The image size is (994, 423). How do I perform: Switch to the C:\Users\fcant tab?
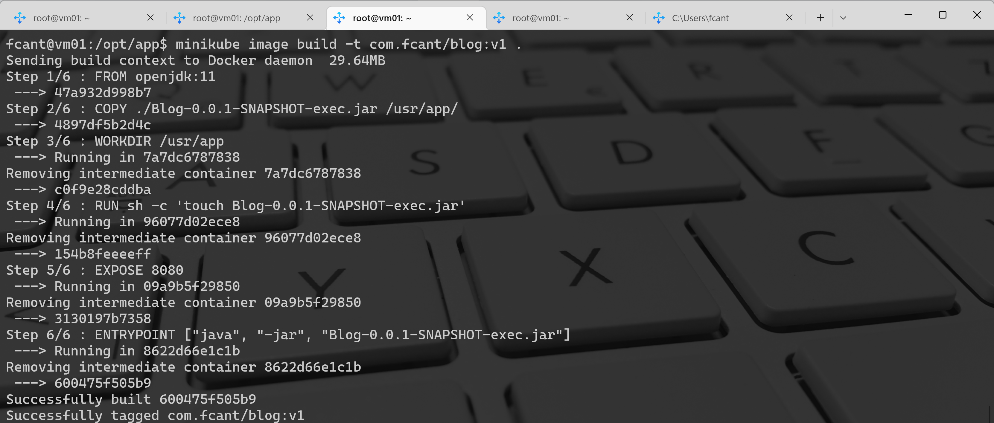(x=700, y=18)
